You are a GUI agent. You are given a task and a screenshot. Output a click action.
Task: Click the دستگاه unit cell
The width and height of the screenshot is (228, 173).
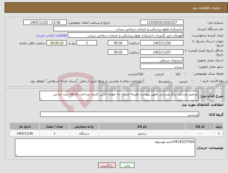tap(84, 133)
